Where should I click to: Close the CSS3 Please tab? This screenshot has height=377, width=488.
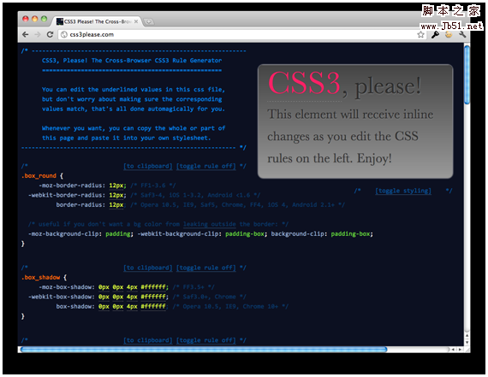click(x=136, y=21)
